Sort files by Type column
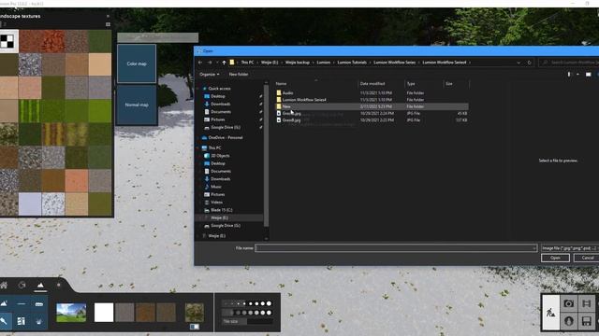Screen dimensions: 599x336 click(x=411, y=84)
